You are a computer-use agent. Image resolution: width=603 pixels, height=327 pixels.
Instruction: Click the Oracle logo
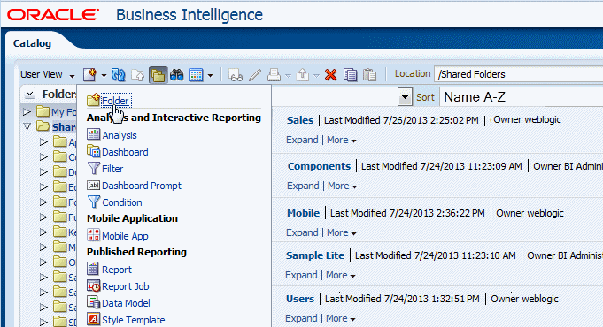point(53,15)
